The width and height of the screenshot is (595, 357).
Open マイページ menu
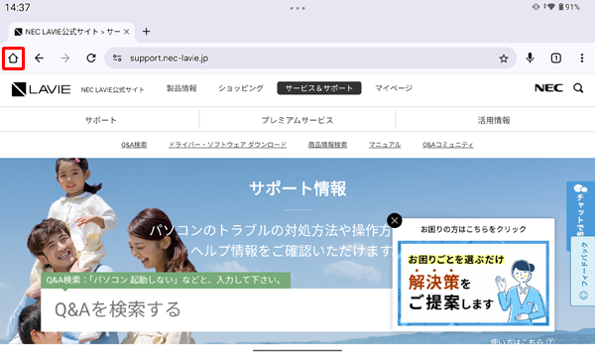coord(394,88)
